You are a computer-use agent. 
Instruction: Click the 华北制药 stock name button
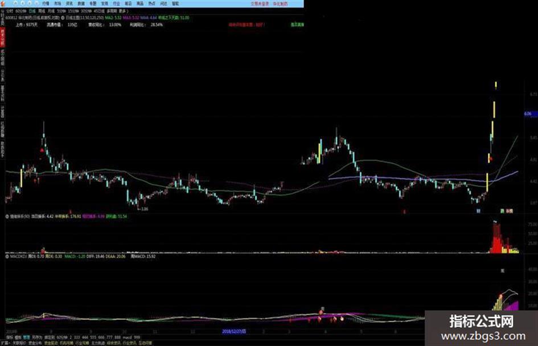280,3
